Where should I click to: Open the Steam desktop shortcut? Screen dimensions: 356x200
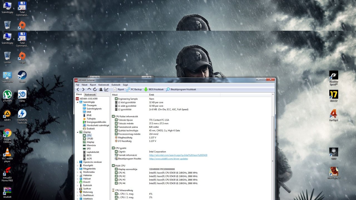pos(22,77)
